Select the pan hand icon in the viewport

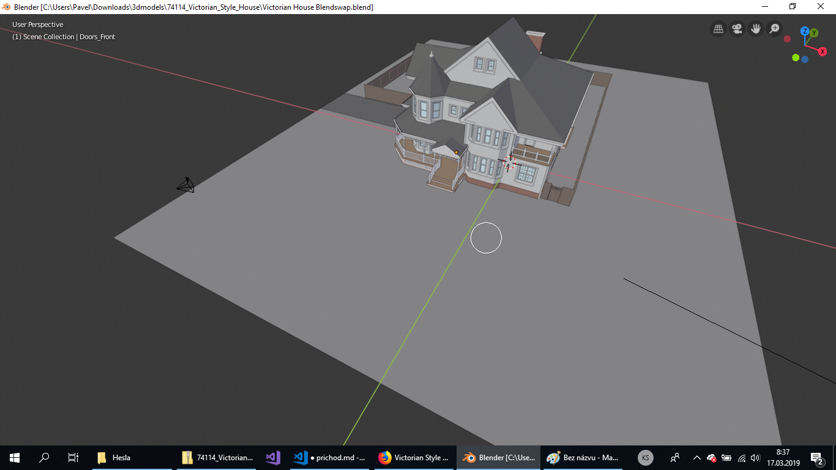coord(755,28)
